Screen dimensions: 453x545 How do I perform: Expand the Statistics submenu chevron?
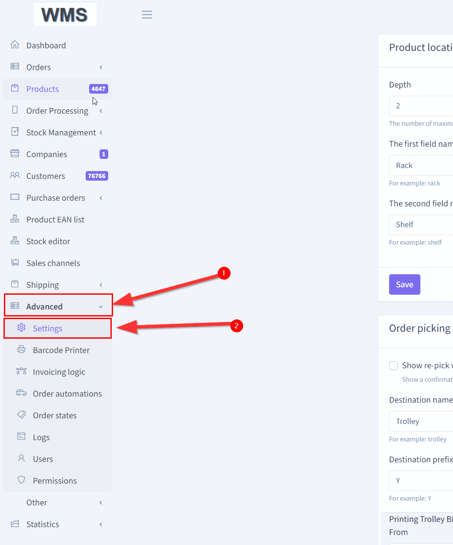101,524
